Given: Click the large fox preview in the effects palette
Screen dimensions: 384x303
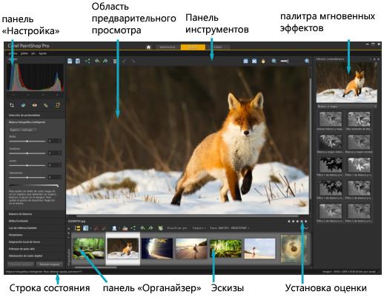Looking at the screenshot, I should click(347, 82).
